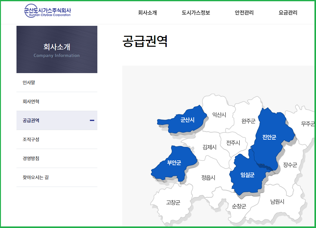
Task: Click 장수군 label on the map
Action: tap(290, 165)
